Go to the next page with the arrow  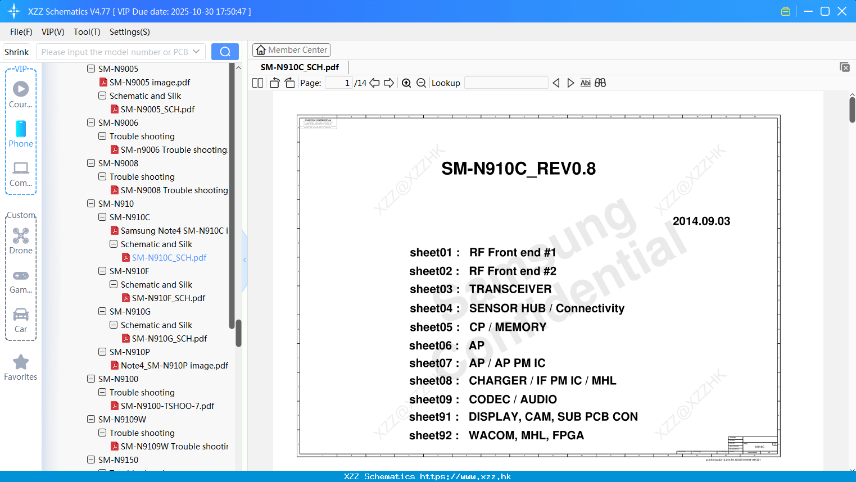pyautogui.click(x=388, y=83)
